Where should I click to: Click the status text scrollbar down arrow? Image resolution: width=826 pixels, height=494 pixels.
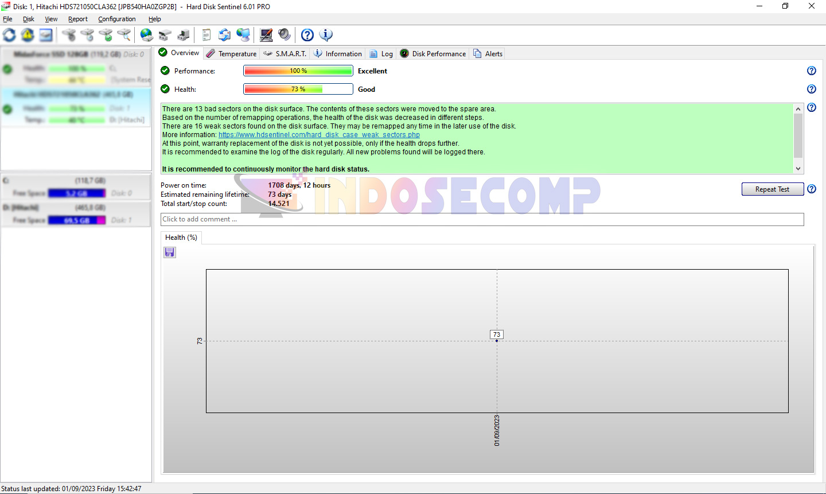point(798,169)
